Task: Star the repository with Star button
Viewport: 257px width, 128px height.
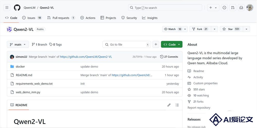Action: pos(232,29)
